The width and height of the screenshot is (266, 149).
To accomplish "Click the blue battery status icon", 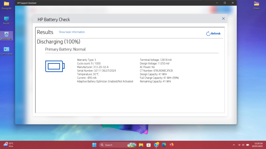I will 55,66.
